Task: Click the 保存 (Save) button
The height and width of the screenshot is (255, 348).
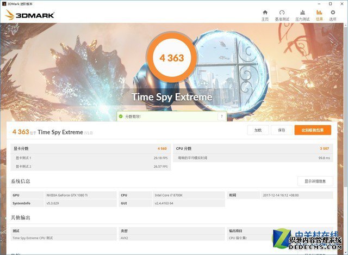Action: click(282, 130)
